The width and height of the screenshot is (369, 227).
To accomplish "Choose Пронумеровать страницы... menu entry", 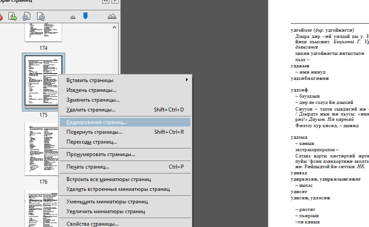I will click(125, 154).
